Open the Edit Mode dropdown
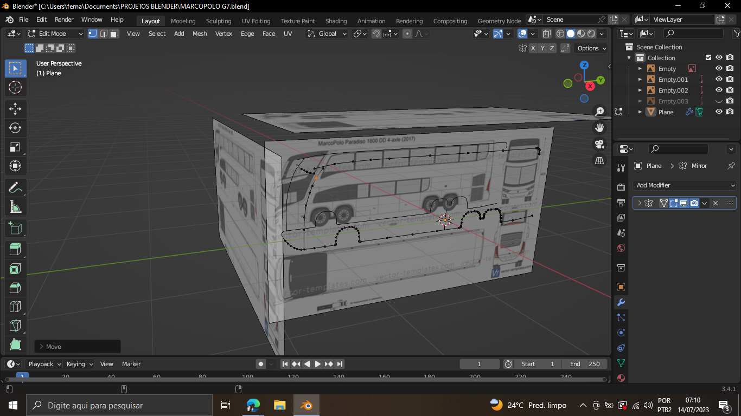741x416 pixels. pyautogui.click(x=55, y=34)
